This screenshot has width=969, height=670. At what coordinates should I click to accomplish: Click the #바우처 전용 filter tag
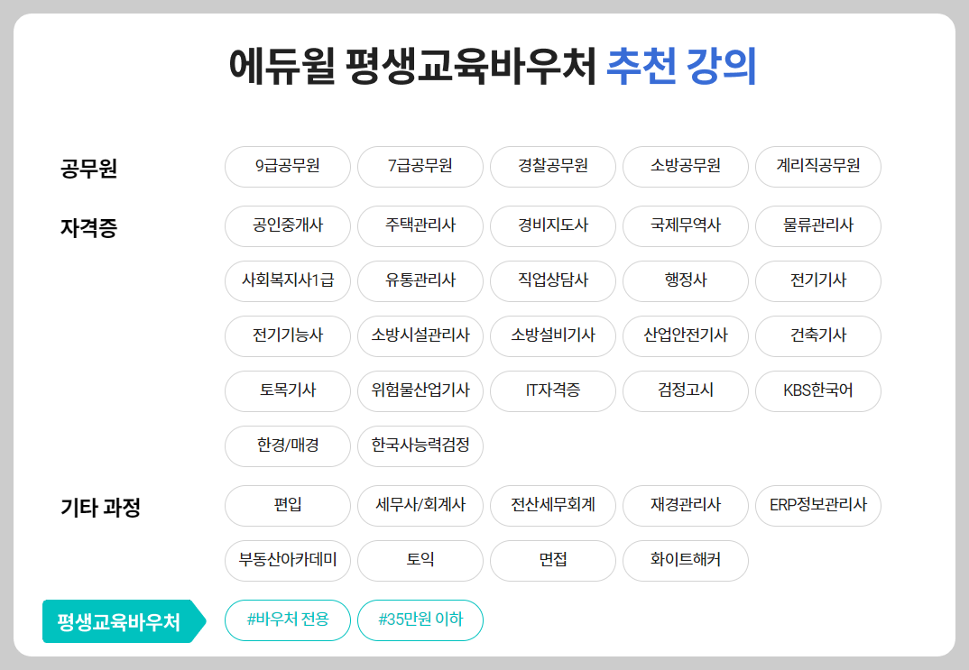point(287,620)
